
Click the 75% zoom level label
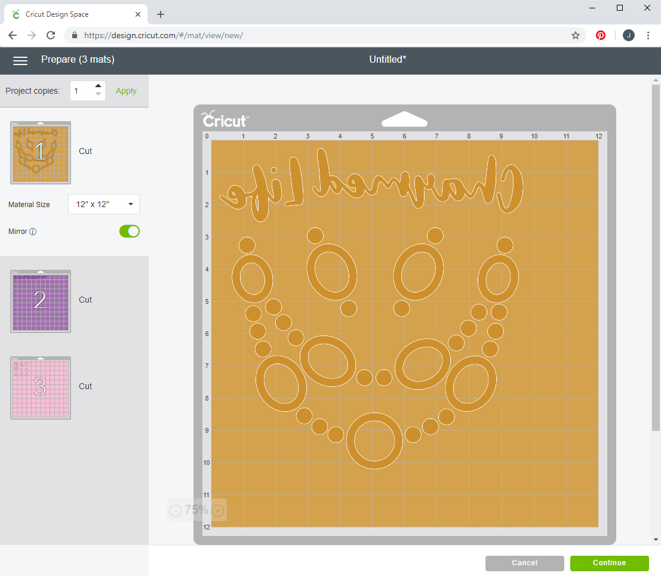(196, 510)
